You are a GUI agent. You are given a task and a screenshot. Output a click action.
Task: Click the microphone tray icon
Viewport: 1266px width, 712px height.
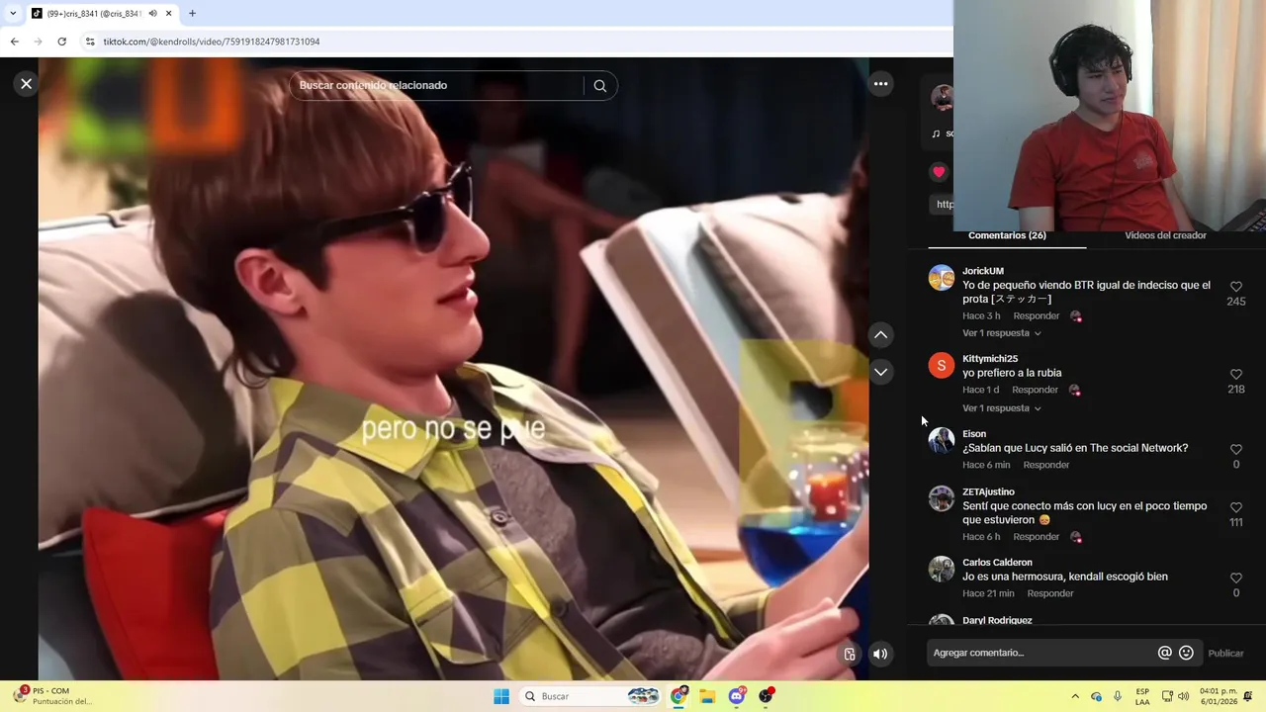pyautogui.click(x=1118, y=696)
